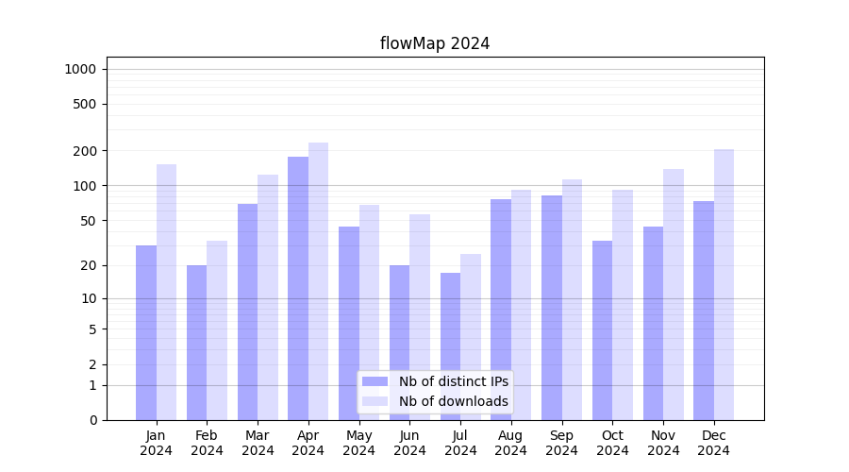Image resolution: width=849 pixels, height=472 pixels.
Task: Click the 0 y-axis tick label
Action: click(x=92, y=420)
